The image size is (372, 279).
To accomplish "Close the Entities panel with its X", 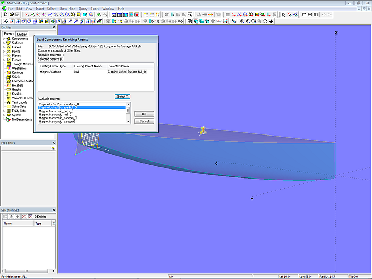I will (54, 27).
